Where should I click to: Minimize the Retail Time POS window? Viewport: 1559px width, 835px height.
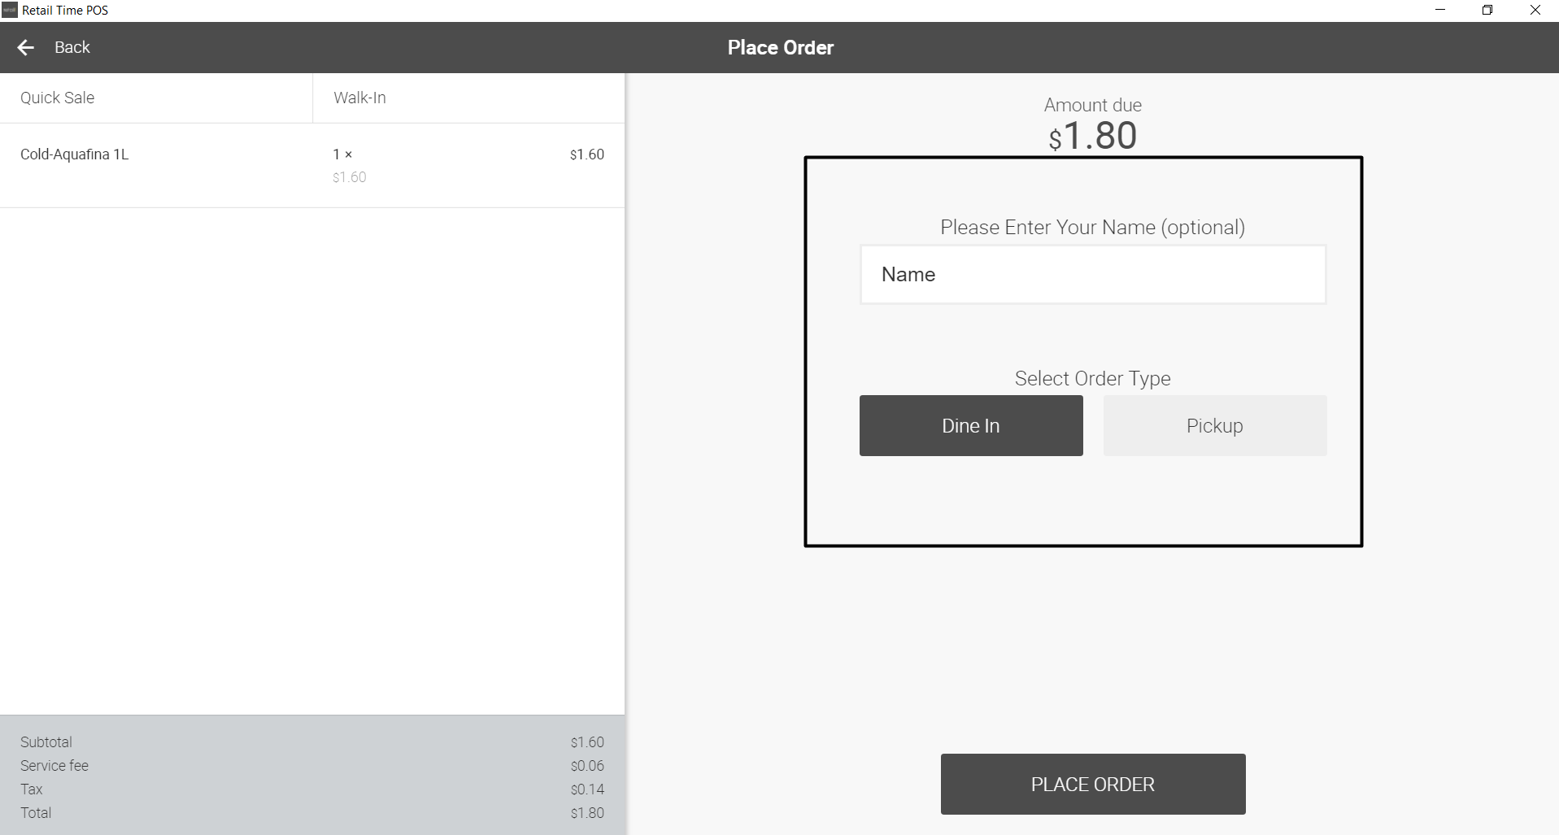coord(1440,11)
